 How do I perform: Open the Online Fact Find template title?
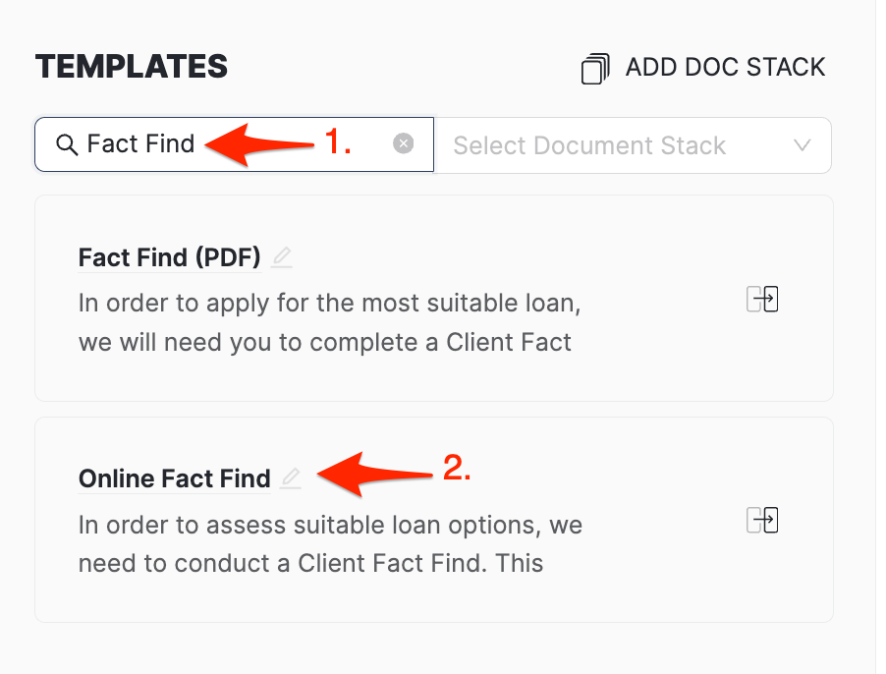pos(174,478)
